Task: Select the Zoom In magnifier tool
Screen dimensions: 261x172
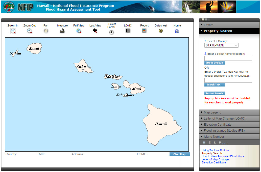Action: 13,31
